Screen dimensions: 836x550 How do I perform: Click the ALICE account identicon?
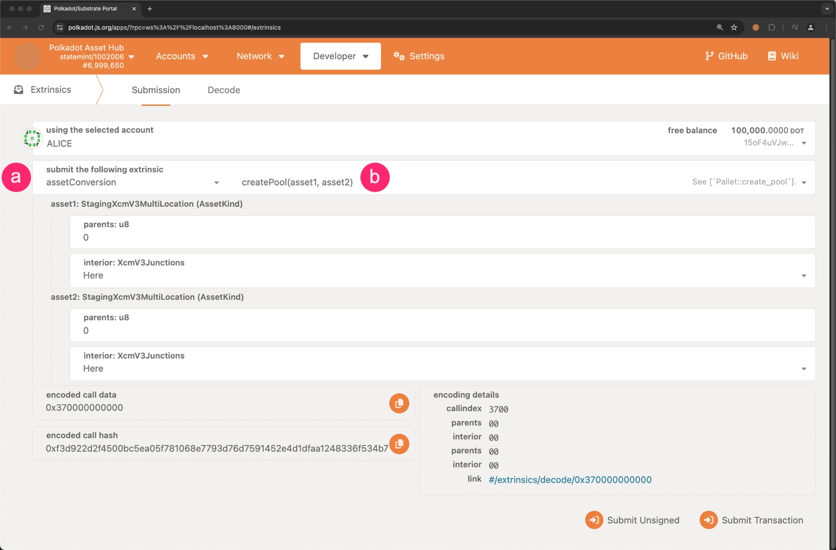(x=32, y=138)
